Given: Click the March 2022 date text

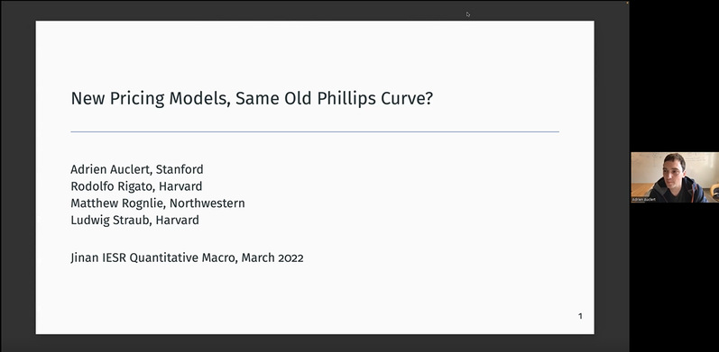Looking at the screenshot, I should coord(272,257).
